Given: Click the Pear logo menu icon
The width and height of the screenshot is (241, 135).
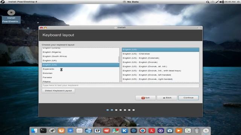Looking at the screenshot, I should click(x=3, y=1).
